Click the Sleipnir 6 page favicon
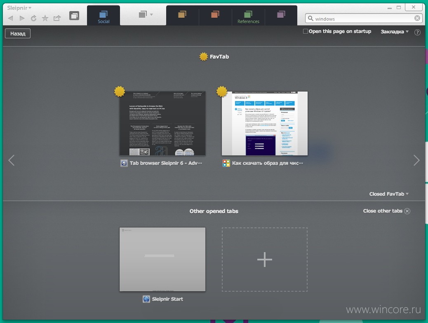 [x=124, y=163]
